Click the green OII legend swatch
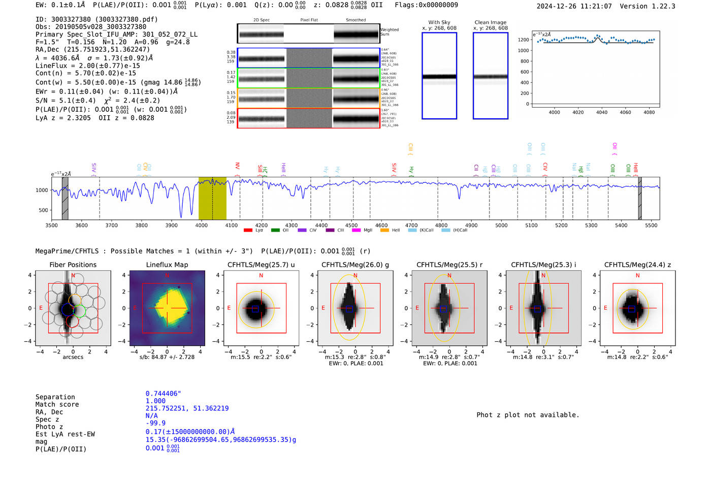Viewport: 711px width, 484px height. coord(275,231)
